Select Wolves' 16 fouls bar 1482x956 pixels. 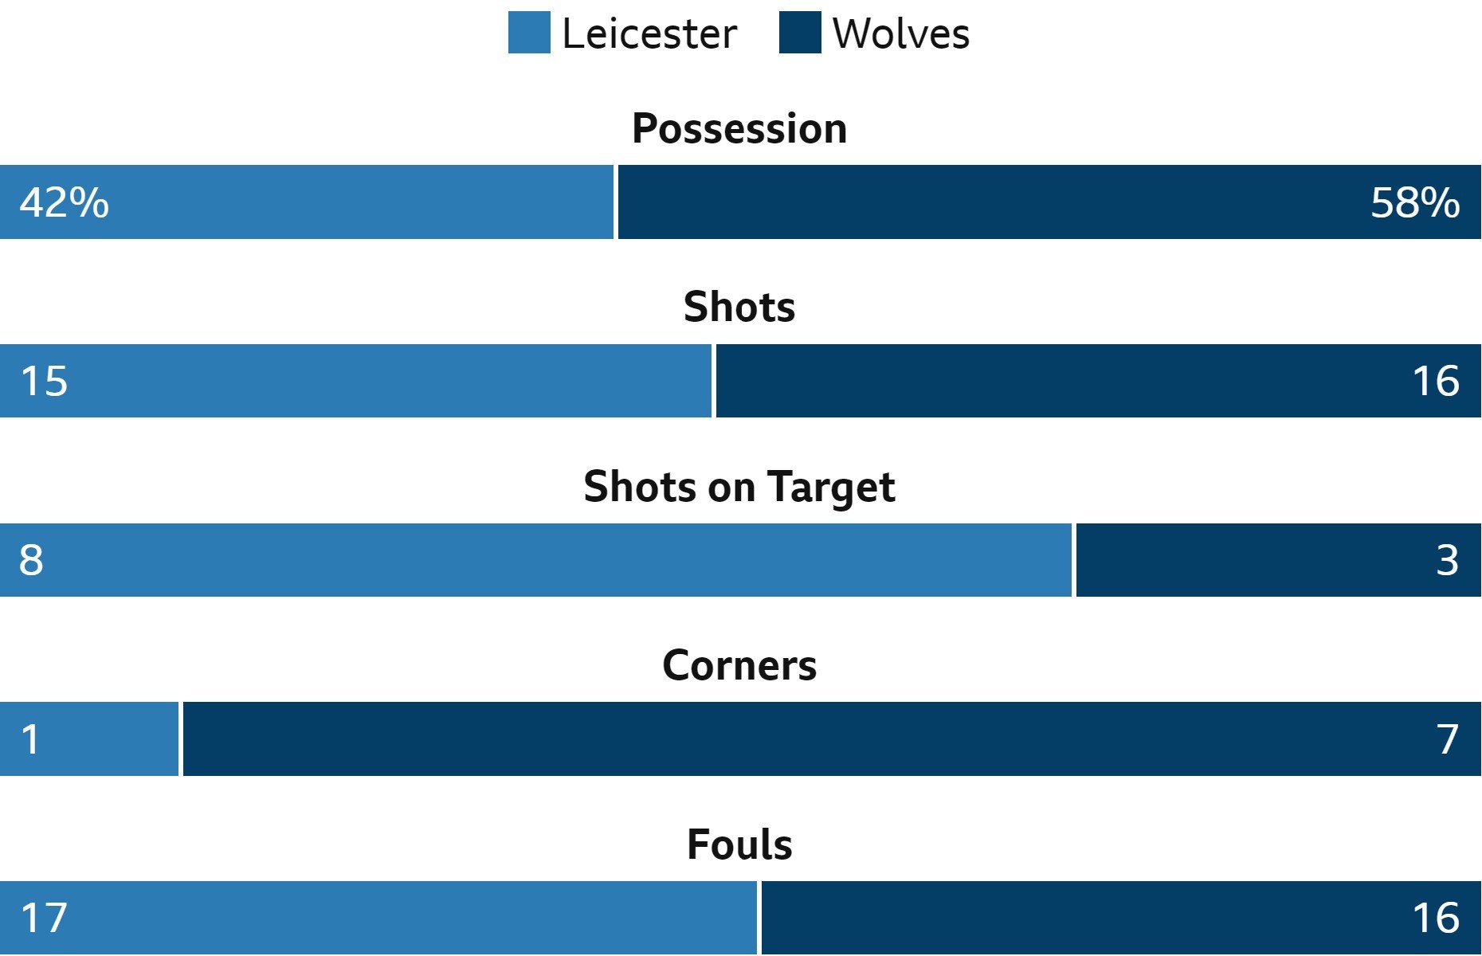coord(1121,918)
